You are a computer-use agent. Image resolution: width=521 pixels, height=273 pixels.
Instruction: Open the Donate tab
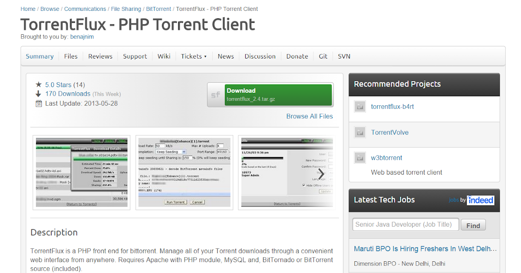point(297,56)
